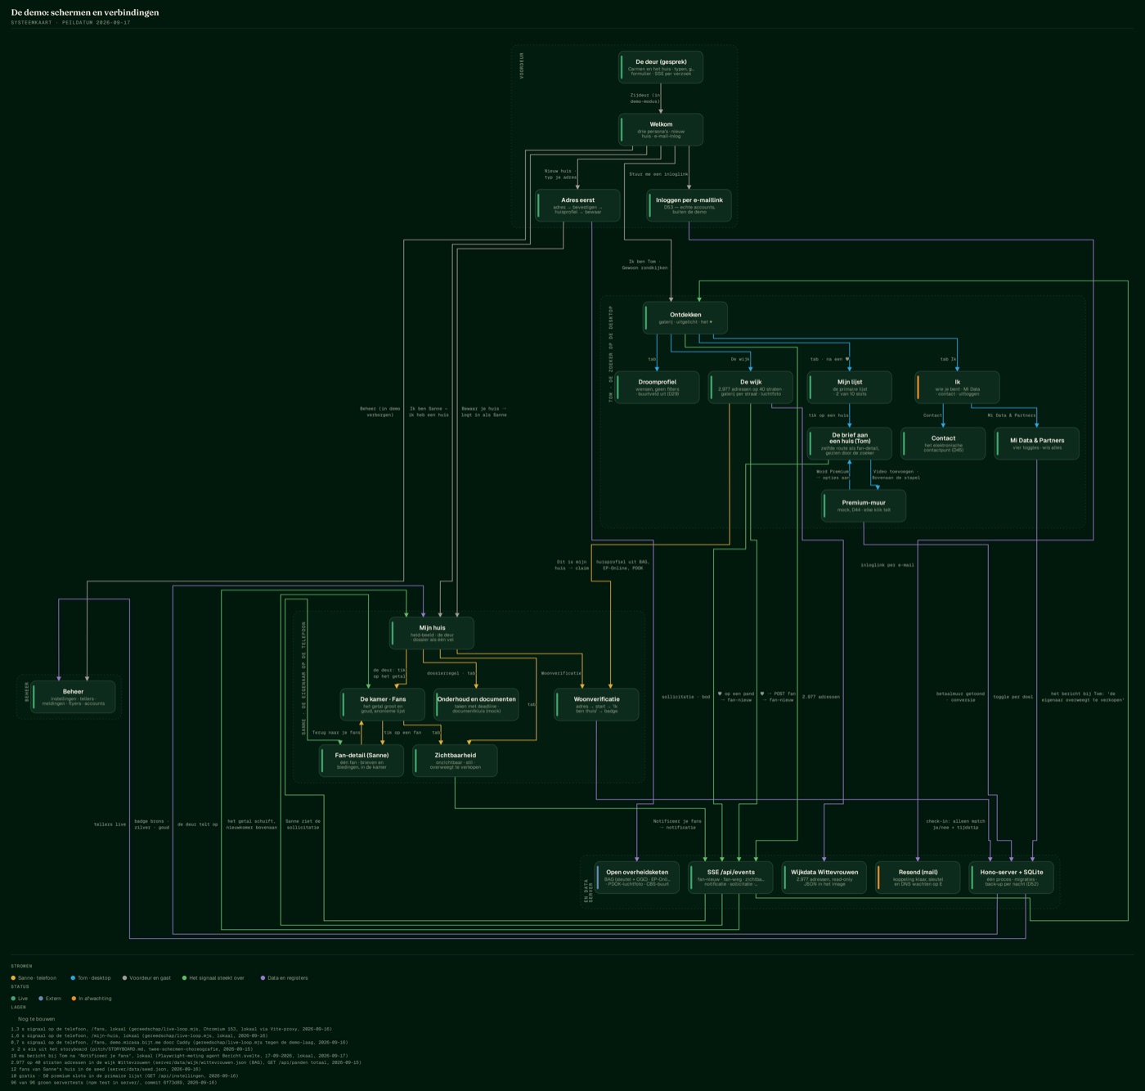Open the "Premium-muur" node
This screenshot has height=1091, width=1145.
click(864, 505)
